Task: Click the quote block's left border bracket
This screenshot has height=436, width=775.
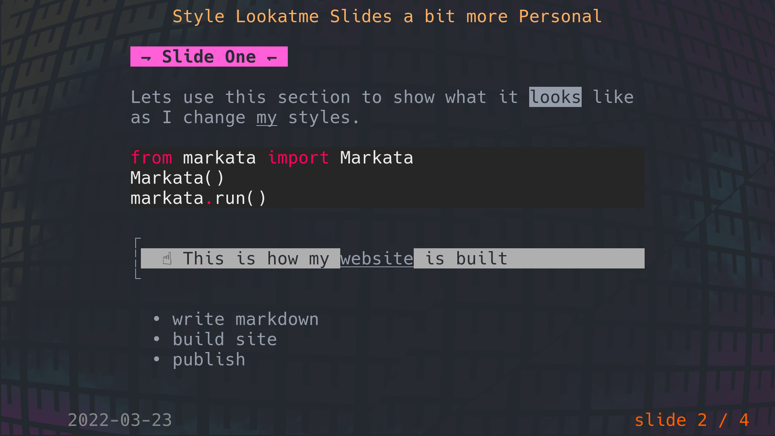Action: 137,258
